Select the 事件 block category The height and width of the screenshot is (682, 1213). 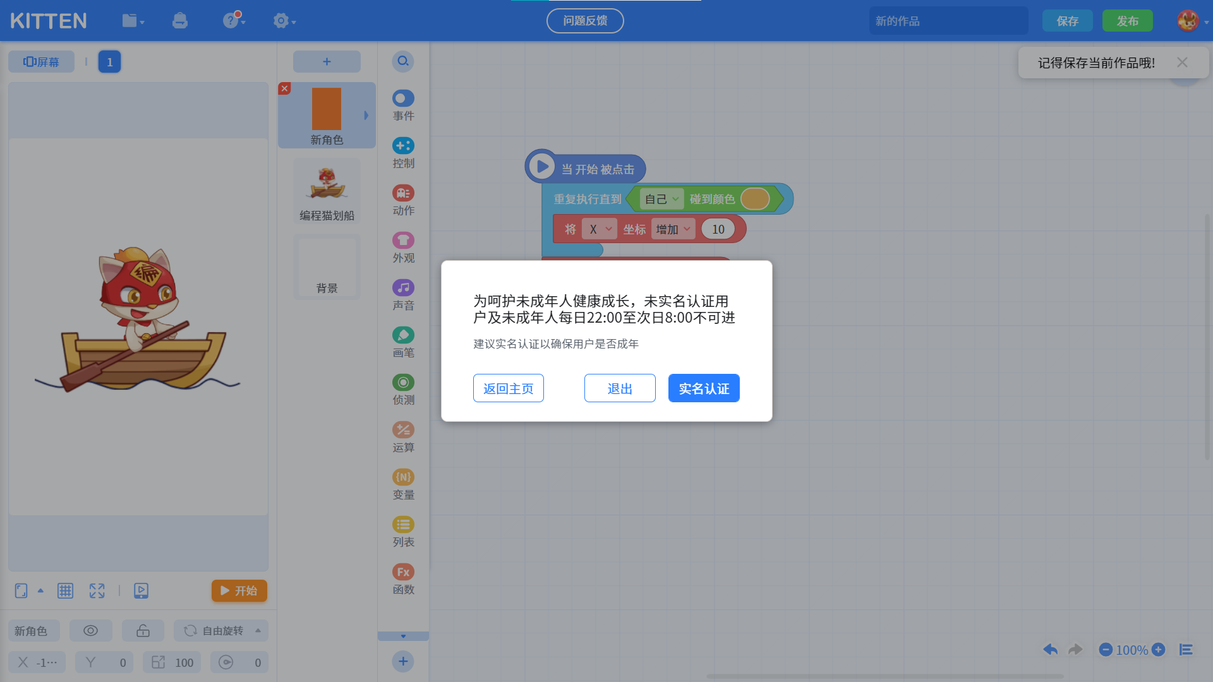pos(403,106)
